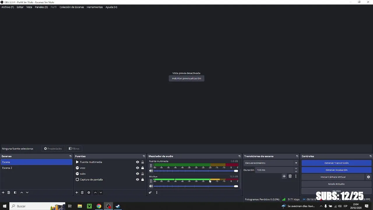This screenshot has height=210, width=373.
Task: Select Escena 2 in scenes list
Action: (36, 168)
